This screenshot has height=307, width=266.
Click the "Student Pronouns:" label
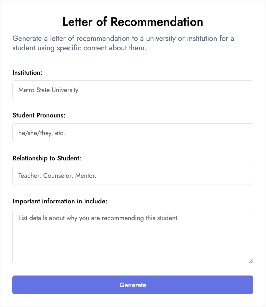(39, 115)
